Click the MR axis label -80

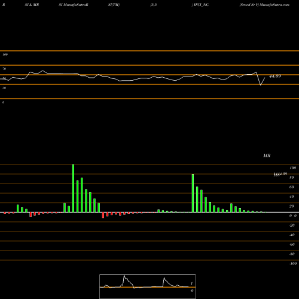click(x=292, y=254)
